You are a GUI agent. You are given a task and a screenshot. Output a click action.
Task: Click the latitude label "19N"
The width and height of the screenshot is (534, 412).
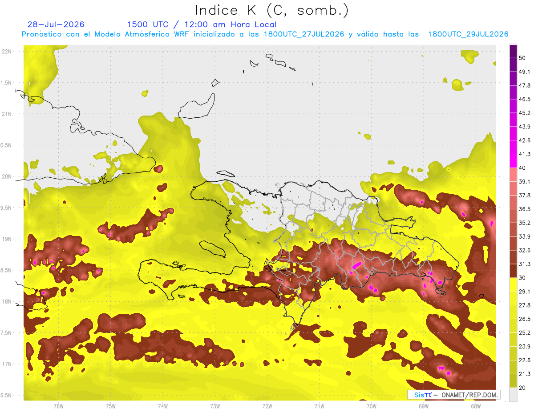(7, 239)
